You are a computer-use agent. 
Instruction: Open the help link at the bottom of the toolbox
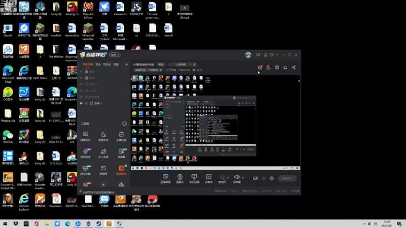tap(97, 192)
